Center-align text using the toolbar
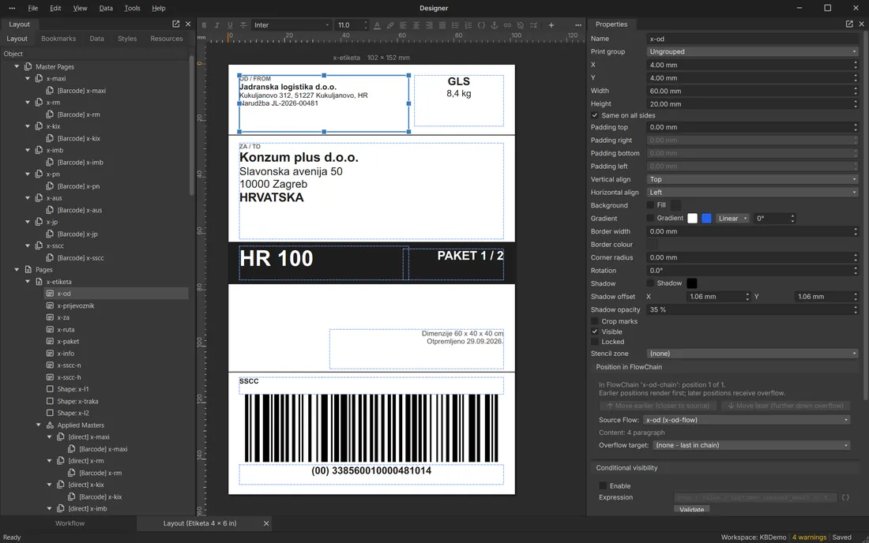869x543 pixels. coord(416,25)
